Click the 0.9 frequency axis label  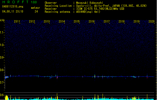point(2,57)
